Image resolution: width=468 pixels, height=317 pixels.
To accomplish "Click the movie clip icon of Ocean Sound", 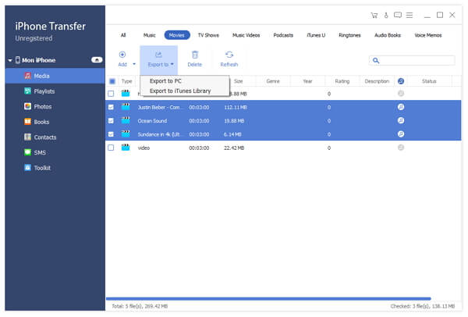I will coord(126,120).
